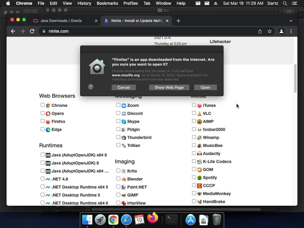Select the Ninite tab
Viewport: 304px width, 228px height.
click(x=137, y=21)
